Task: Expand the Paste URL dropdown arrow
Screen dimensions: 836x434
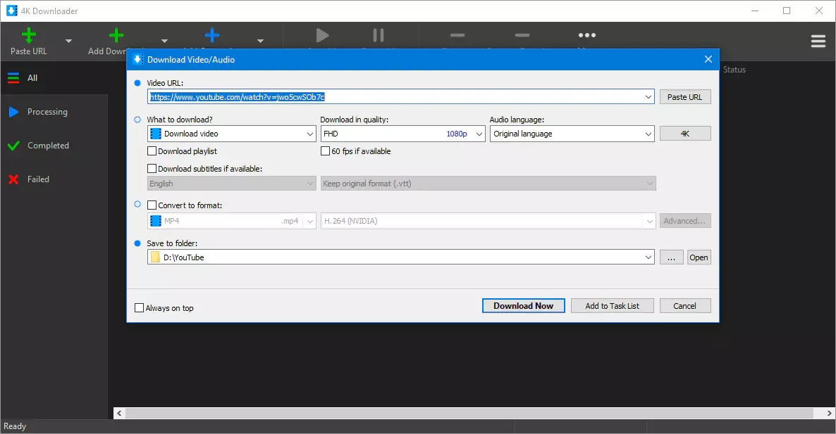Action: [68, 42]
